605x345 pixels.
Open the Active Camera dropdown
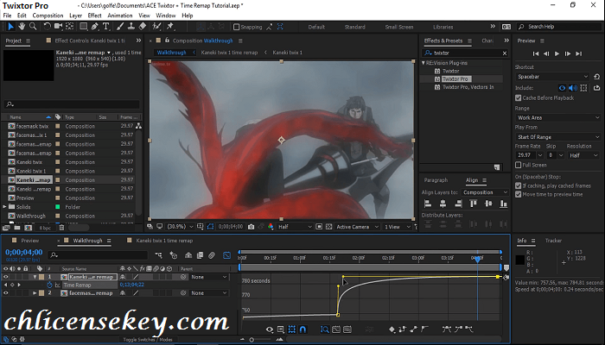coord(357,227)
